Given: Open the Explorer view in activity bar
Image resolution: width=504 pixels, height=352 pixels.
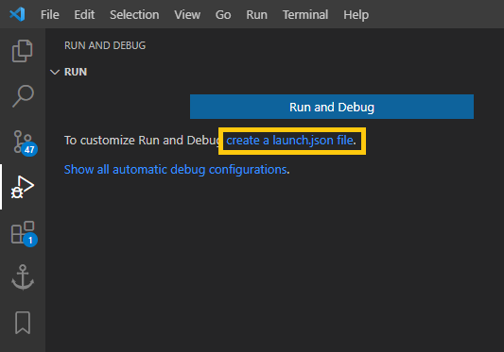Looking at the screenshot, I should 23,51.
